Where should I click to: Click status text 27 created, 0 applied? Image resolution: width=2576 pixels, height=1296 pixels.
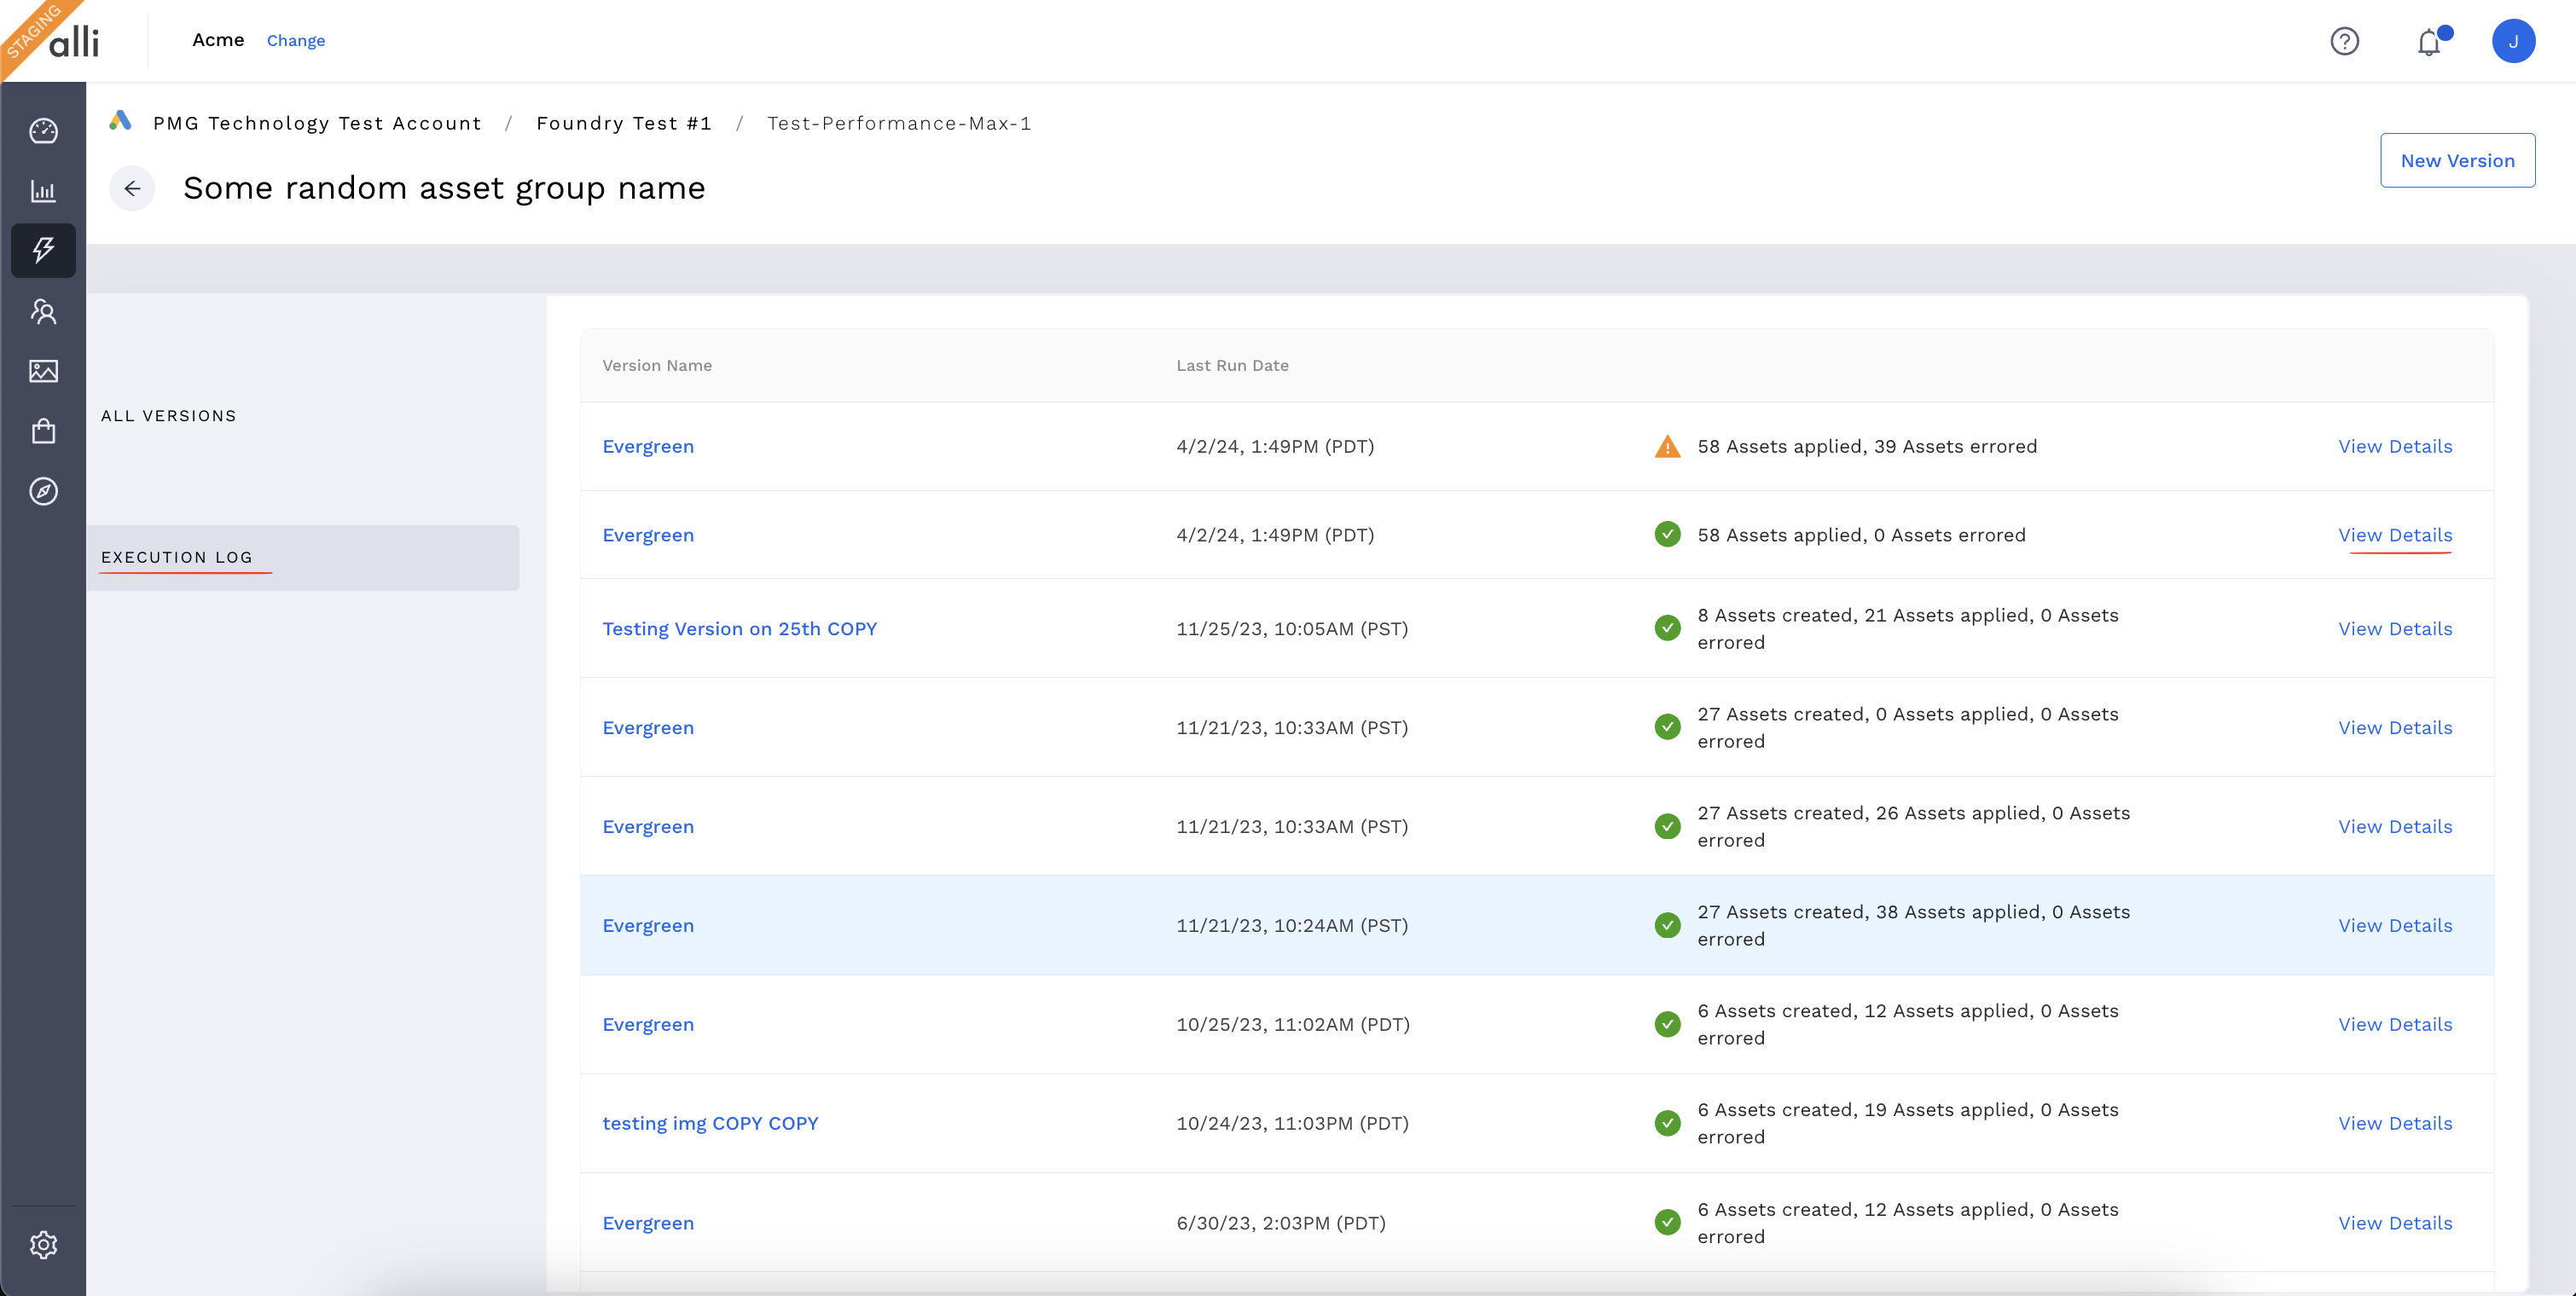1908,727
